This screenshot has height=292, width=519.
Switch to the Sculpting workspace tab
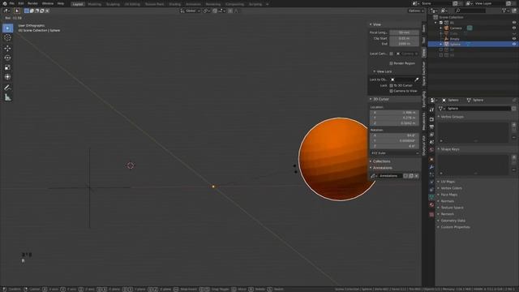(113, 4)
